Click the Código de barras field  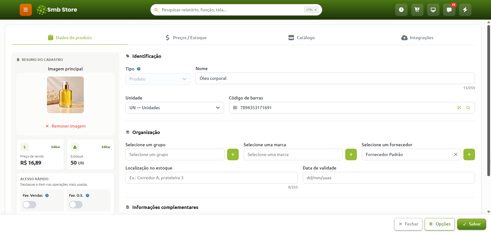click(352, 108)
